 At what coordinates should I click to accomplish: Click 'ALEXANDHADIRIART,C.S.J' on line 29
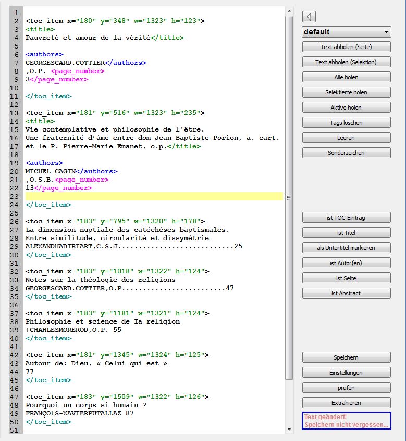click(x=71, y=246)
